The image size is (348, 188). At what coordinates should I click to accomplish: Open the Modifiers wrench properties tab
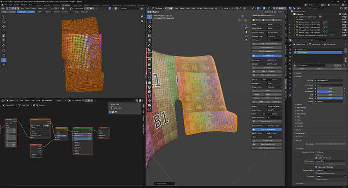click(x=290, y=77)
